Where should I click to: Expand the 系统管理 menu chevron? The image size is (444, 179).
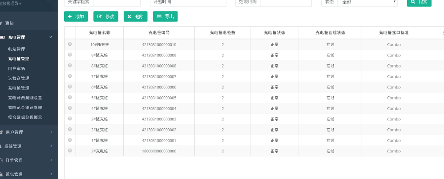[51, 146]
